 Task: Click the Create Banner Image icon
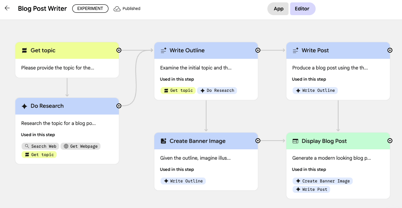click(x=164, y=141)
